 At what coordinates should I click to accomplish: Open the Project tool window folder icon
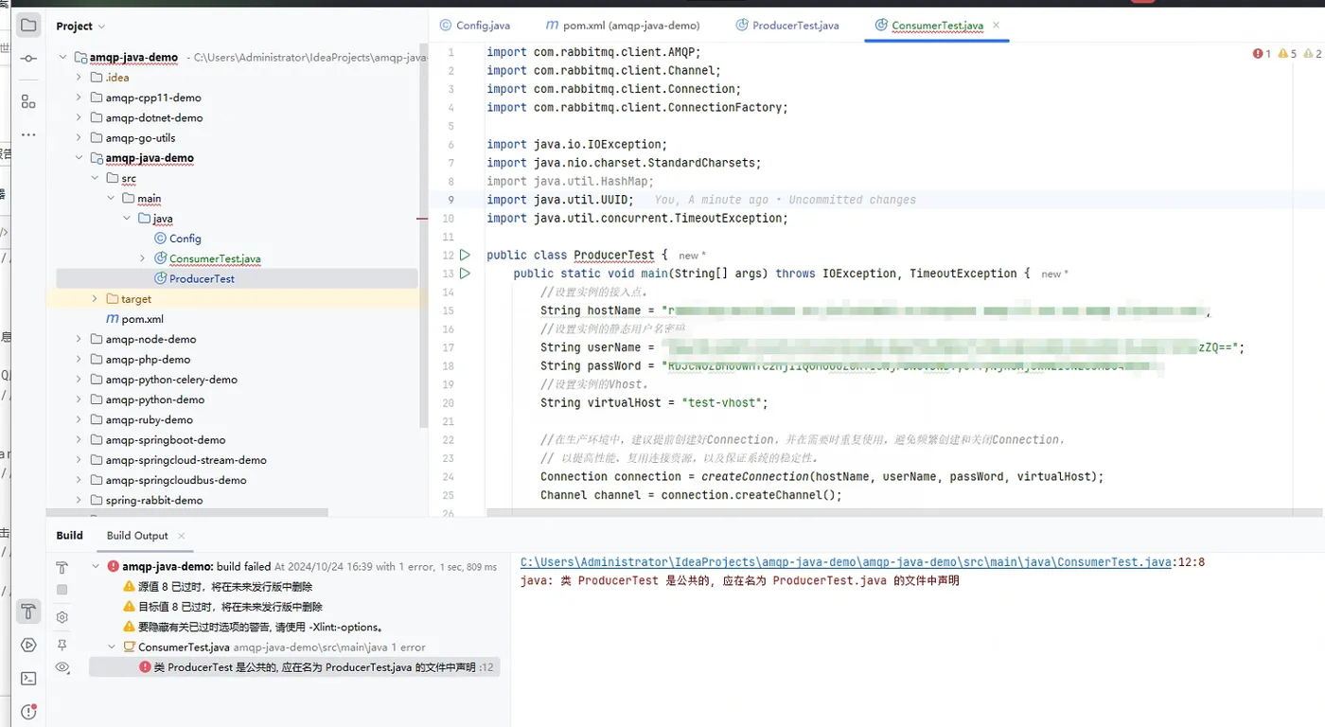pos(28,26)
